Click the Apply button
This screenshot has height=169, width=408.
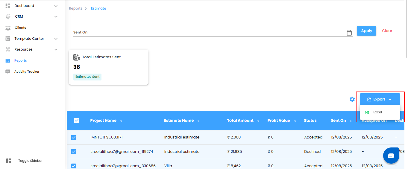[x=366, y=31]
